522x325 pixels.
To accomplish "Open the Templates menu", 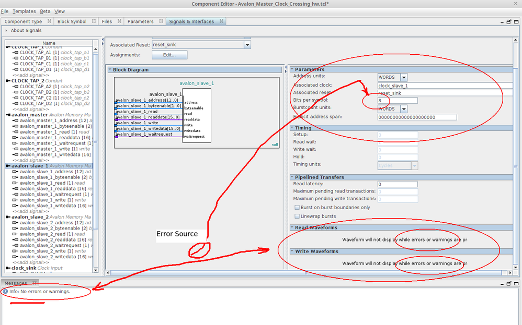I will click(x=24, y=11).
